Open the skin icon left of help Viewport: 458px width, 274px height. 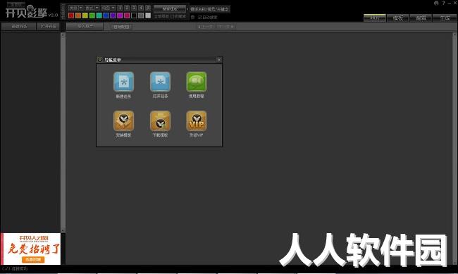coord(436,3)
